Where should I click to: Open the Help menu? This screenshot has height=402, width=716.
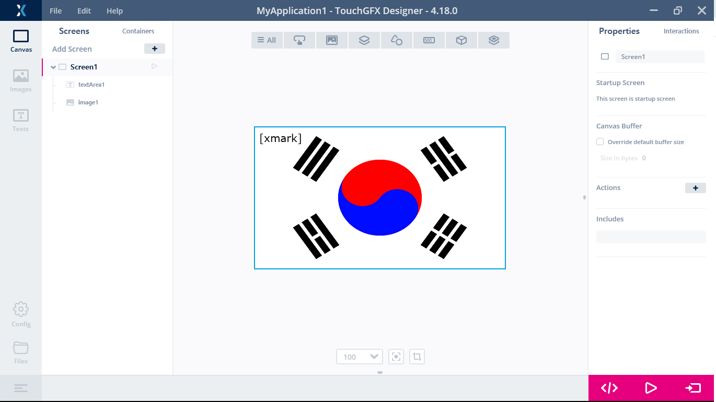click(114, 10)
